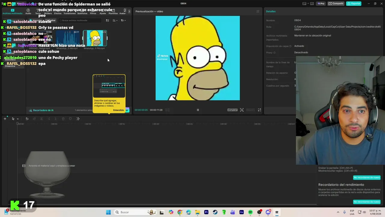The image size is (385, 217).
Task: Undo the last timeline action
Action: (27, 119)
